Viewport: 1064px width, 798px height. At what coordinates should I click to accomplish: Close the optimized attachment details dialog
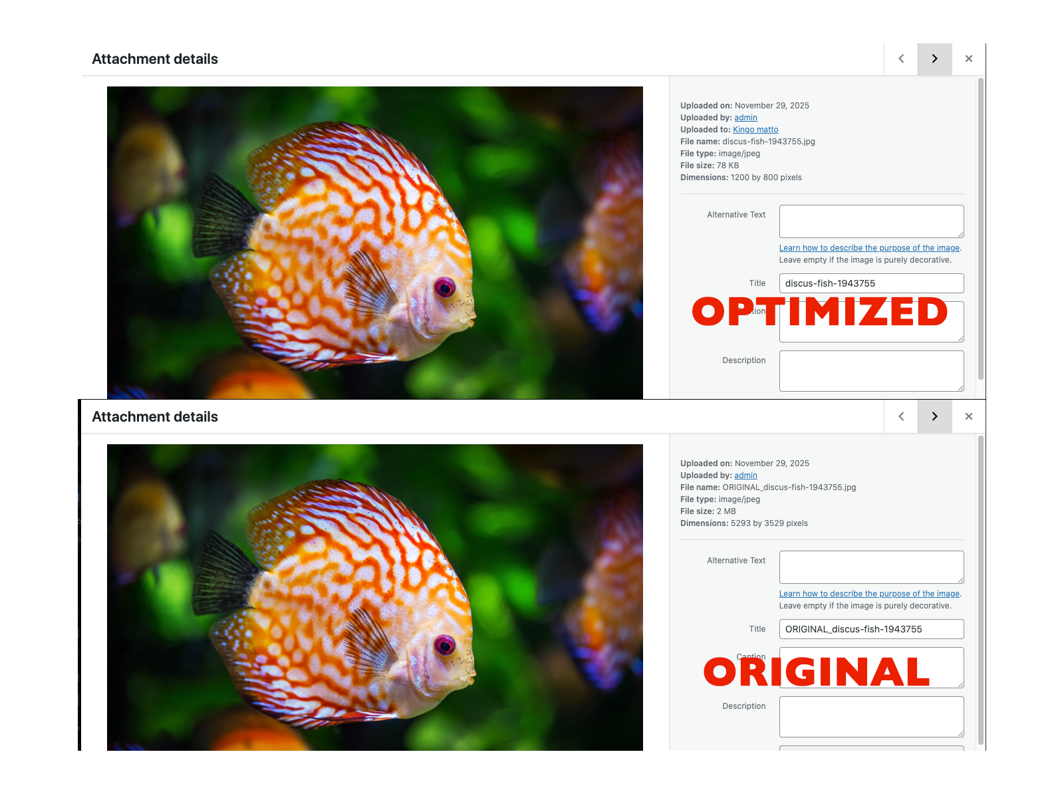point(968,59)
